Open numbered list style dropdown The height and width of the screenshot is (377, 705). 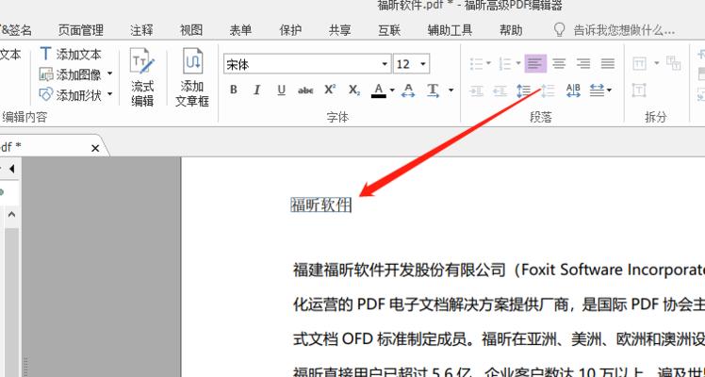518,63
